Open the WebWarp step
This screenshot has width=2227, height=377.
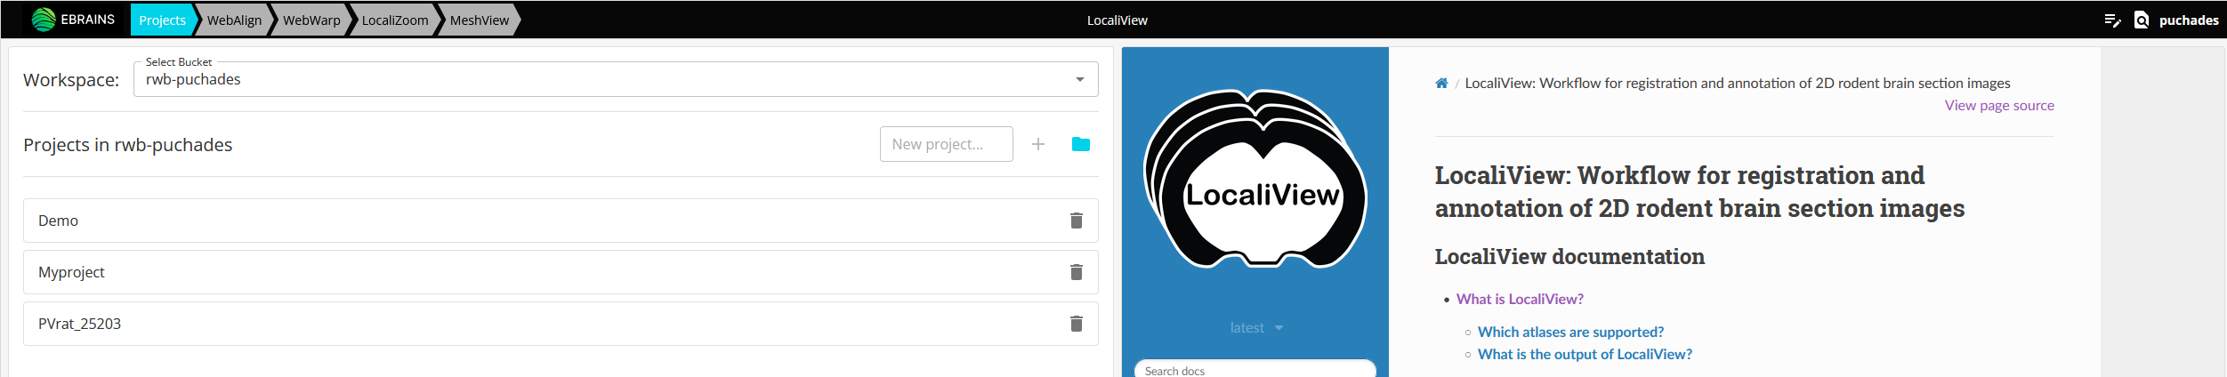311,20
